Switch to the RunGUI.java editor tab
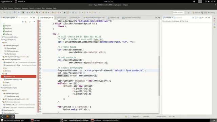This screenshot has width=217, height=122. [x=75, y=18]
